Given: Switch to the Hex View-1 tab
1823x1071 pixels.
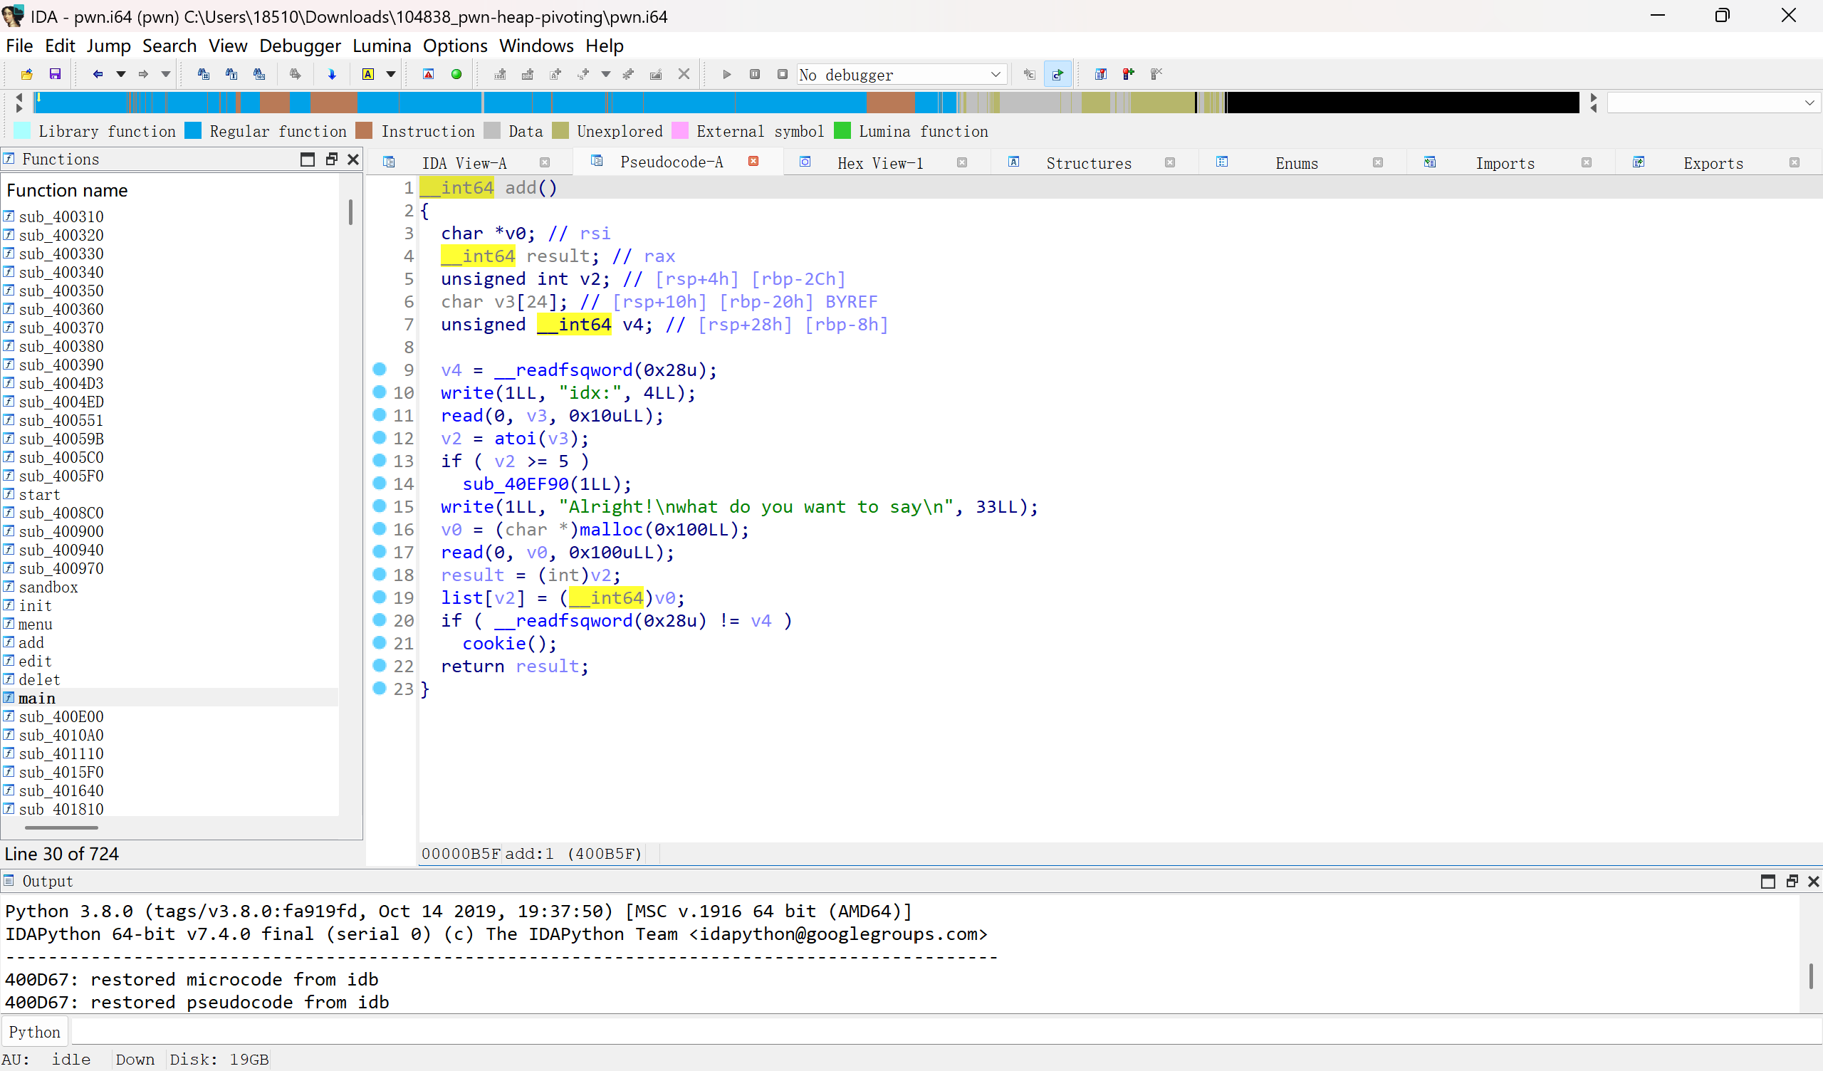Looking at the screenshot, I should click(879, 163).
